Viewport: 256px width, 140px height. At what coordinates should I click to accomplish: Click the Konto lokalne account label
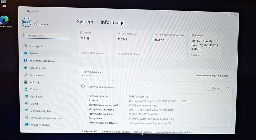(x=41, y=24)
